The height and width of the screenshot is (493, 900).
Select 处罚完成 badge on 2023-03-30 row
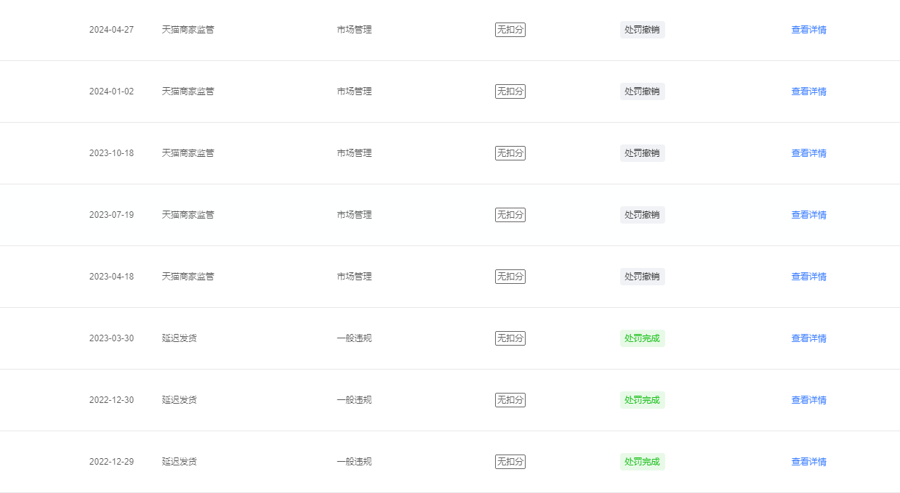point(643,338)
